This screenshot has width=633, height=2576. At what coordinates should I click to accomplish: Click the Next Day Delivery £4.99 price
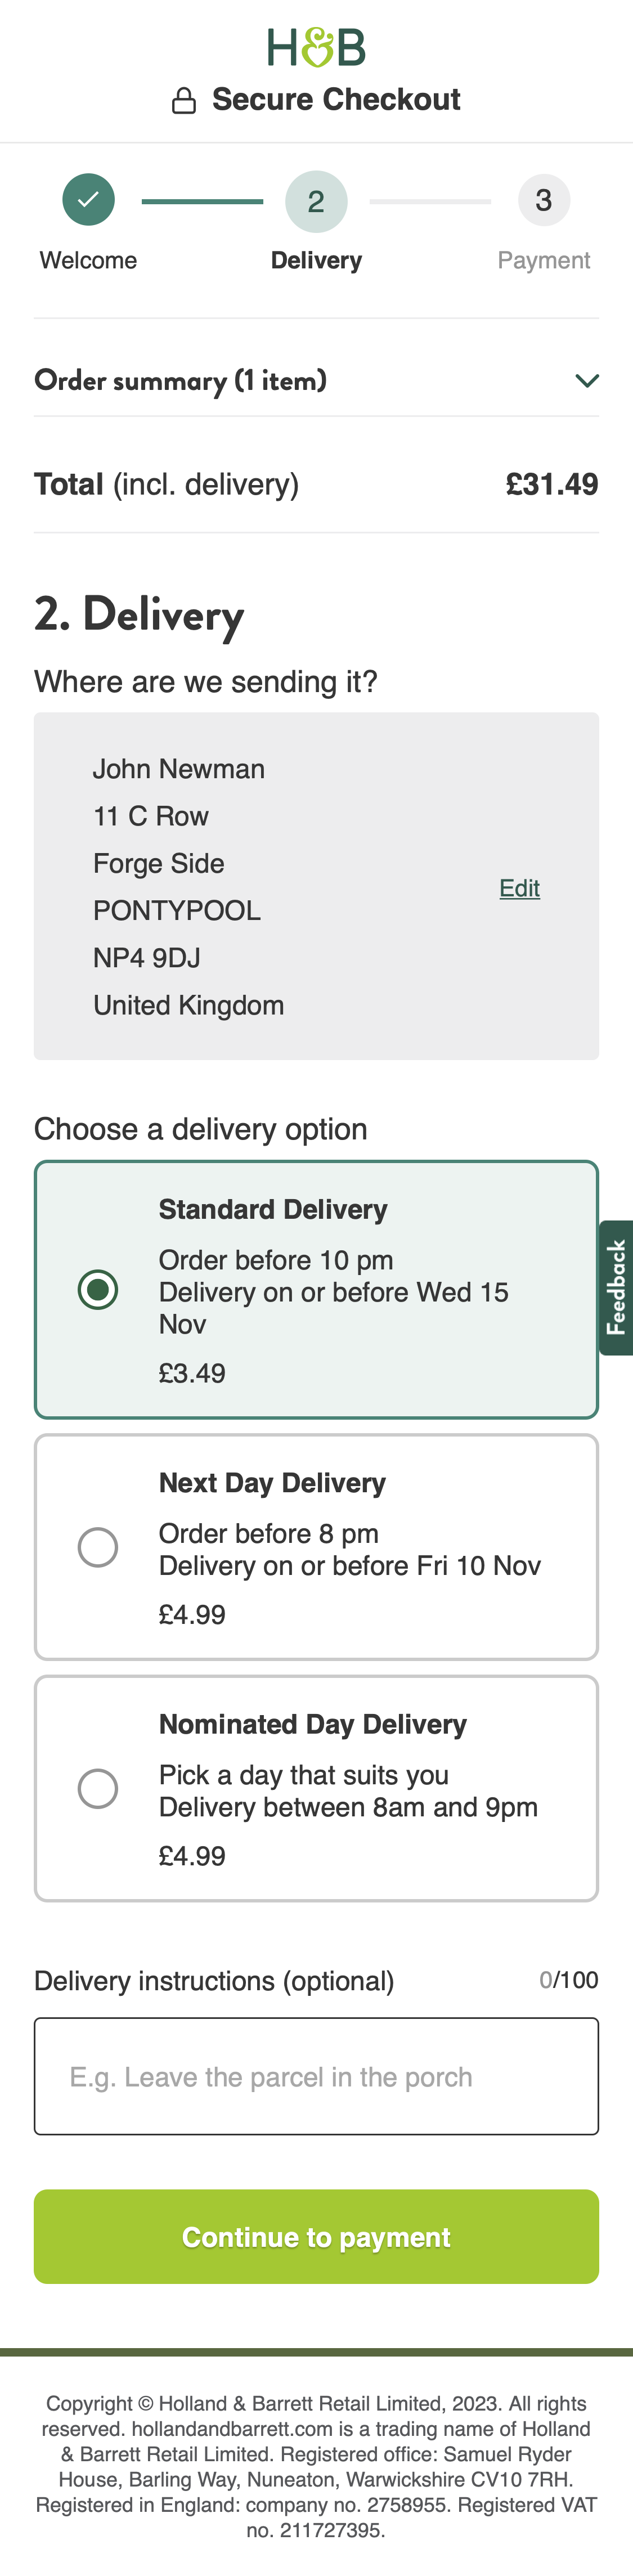192,1614
